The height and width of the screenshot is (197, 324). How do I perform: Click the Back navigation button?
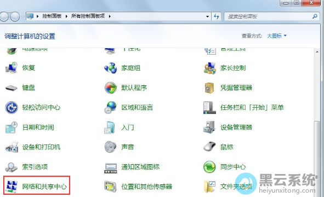pos(4,17)
